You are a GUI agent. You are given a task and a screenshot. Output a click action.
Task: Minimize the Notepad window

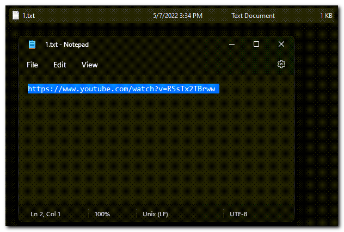[232, 44]
